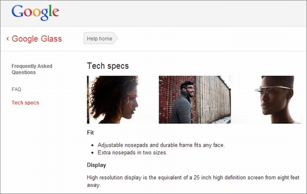307x194 pixels.
Task: Open the FAQ sidebar link
Action: [17, 89]
